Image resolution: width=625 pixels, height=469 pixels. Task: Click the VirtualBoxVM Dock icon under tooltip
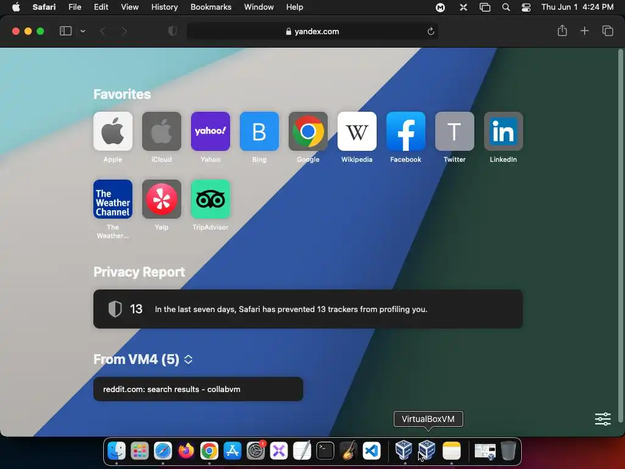click(427, 450)
